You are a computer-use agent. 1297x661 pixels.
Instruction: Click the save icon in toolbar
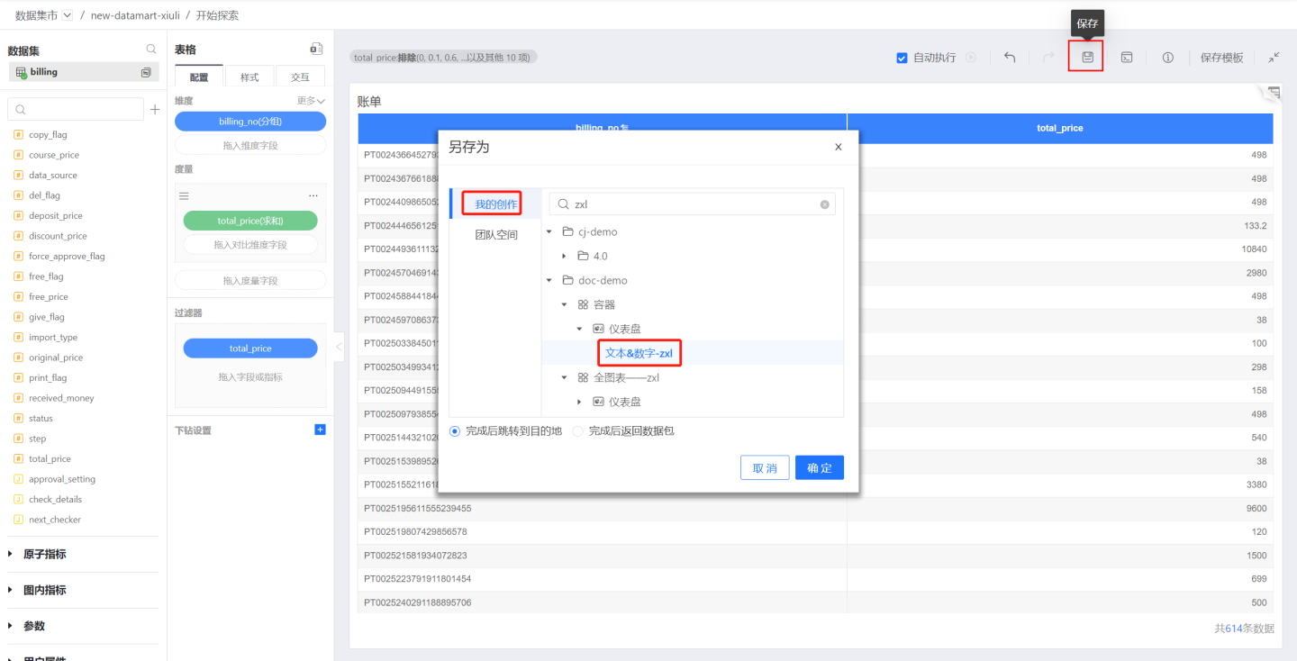click(x=1087, y=57)
